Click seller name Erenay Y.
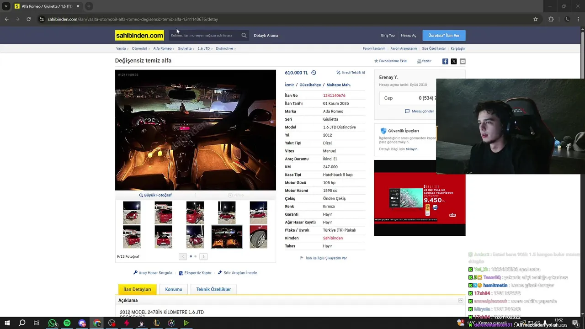The height and width of the screenshot is (329, 585). click(388, 77)
